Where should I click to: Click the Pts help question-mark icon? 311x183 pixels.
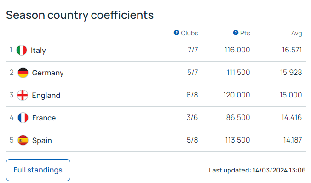tap(236, 33)
